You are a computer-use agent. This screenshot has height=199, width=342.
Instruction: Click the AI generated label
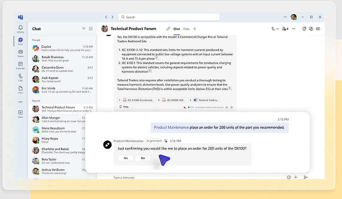pyautogui.click(x=154, y=141)
